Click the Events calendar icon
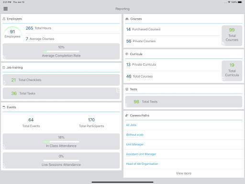This screenshot has height=184, width=245. pos(4,107)
